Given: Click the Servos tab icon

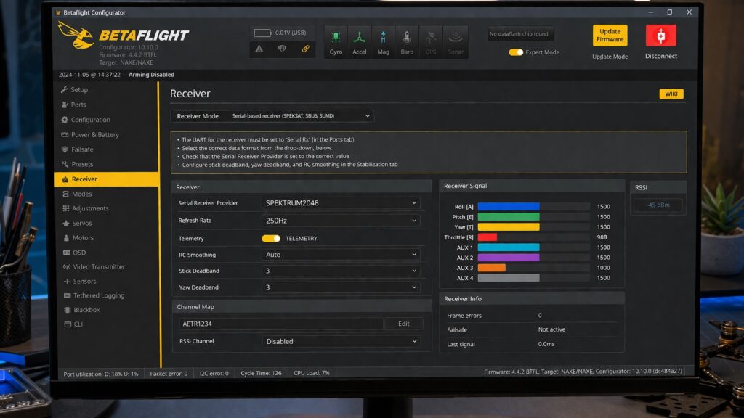Looking at the screenshot, I should click(x=66, y=224).
